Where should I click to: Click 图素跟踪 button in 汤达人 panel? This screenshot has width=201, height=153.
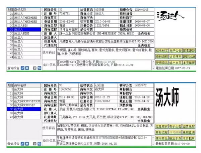pyautogui.click(x=189, y=50)
